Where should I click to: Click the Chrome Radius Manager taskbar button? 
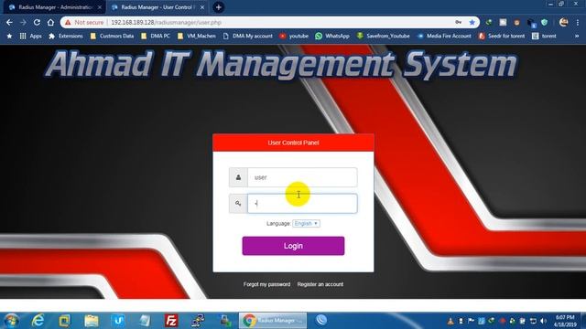click(273, 321)
